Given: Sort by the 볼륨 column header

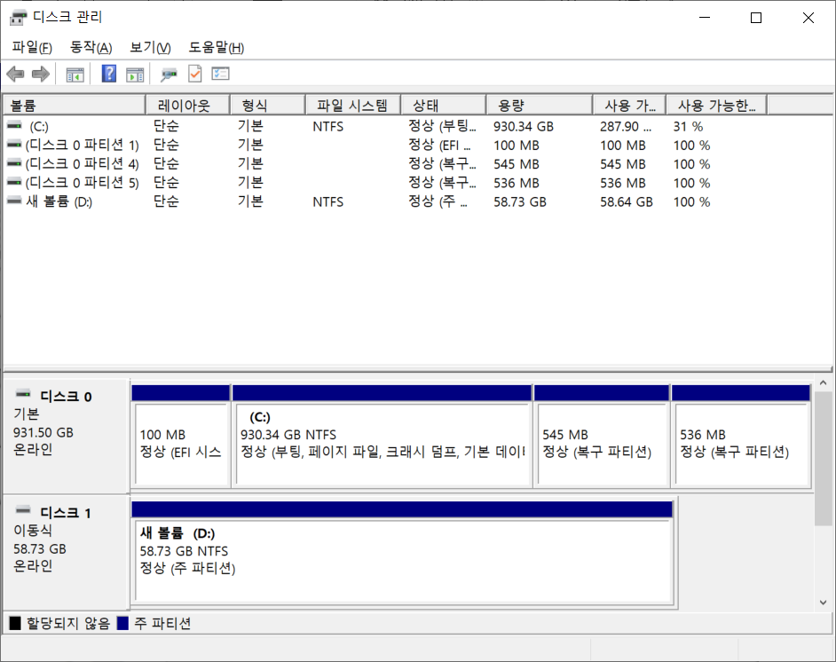Looking at the screenshot, I should [75, 106].
